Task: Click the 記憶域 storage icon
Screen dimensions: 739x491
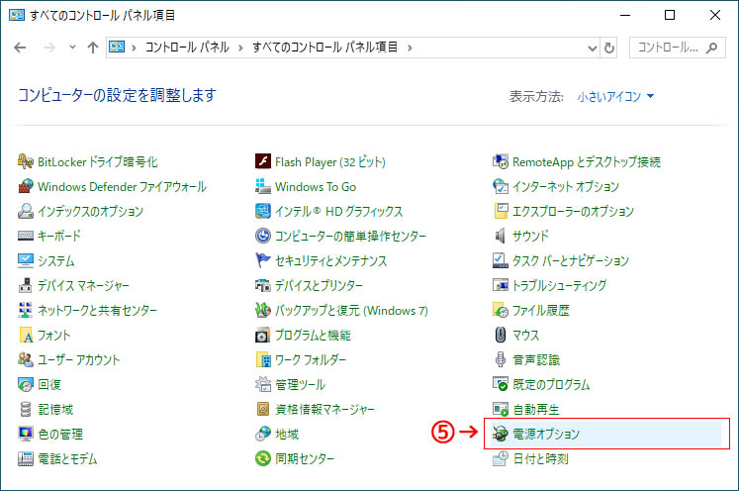Action: click(x=26, y=409)
